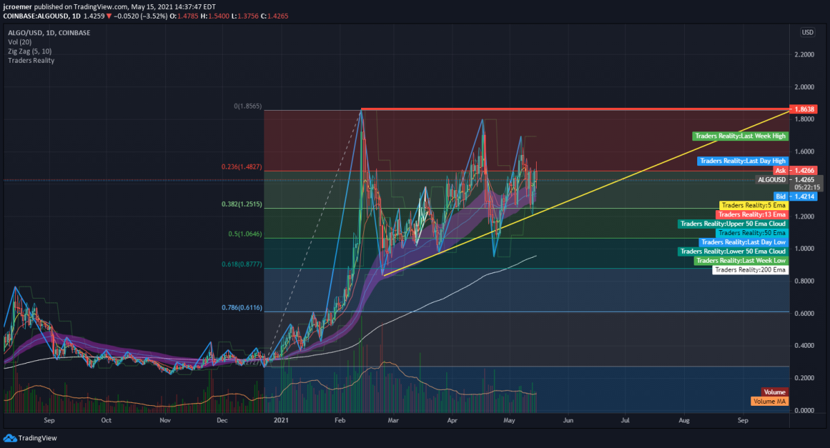Click the 2021 label on time axis
The image size is (830, 448).
point(282,420)
